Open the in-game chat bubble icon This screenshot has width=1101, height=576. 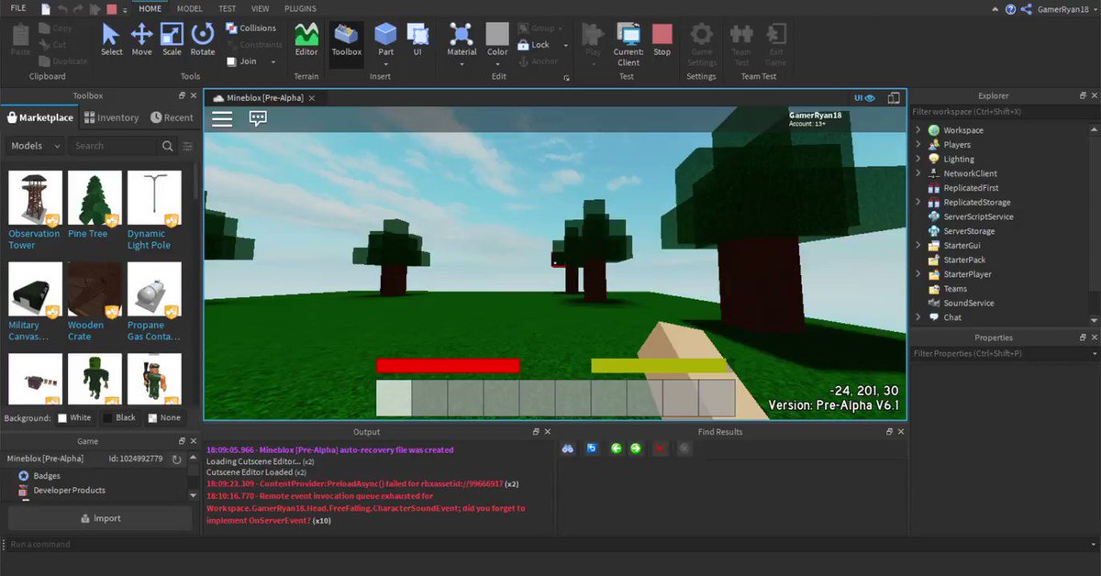coord(258,118)
